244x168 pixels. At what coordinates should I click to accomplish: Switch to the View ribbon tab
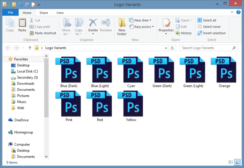click(x=60, y=13)
